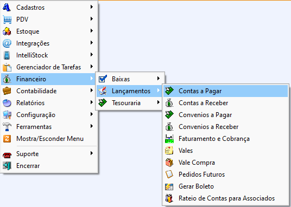
Task: Click the Suporte red telephone icon
Action: pos(7,155)
